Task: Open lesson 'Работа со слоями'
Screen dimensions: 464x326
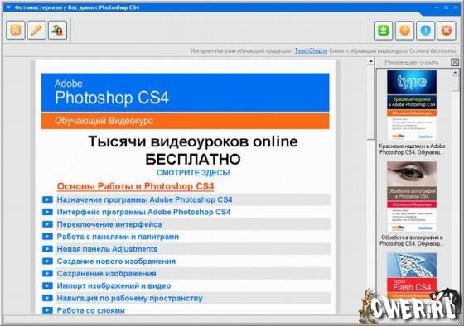Action: (90, 310)
